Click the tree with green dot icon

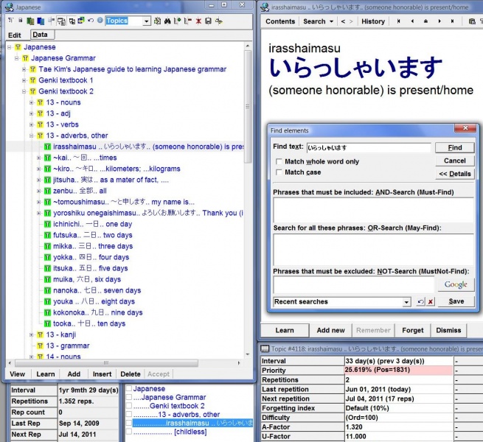(x=178, y=21)
